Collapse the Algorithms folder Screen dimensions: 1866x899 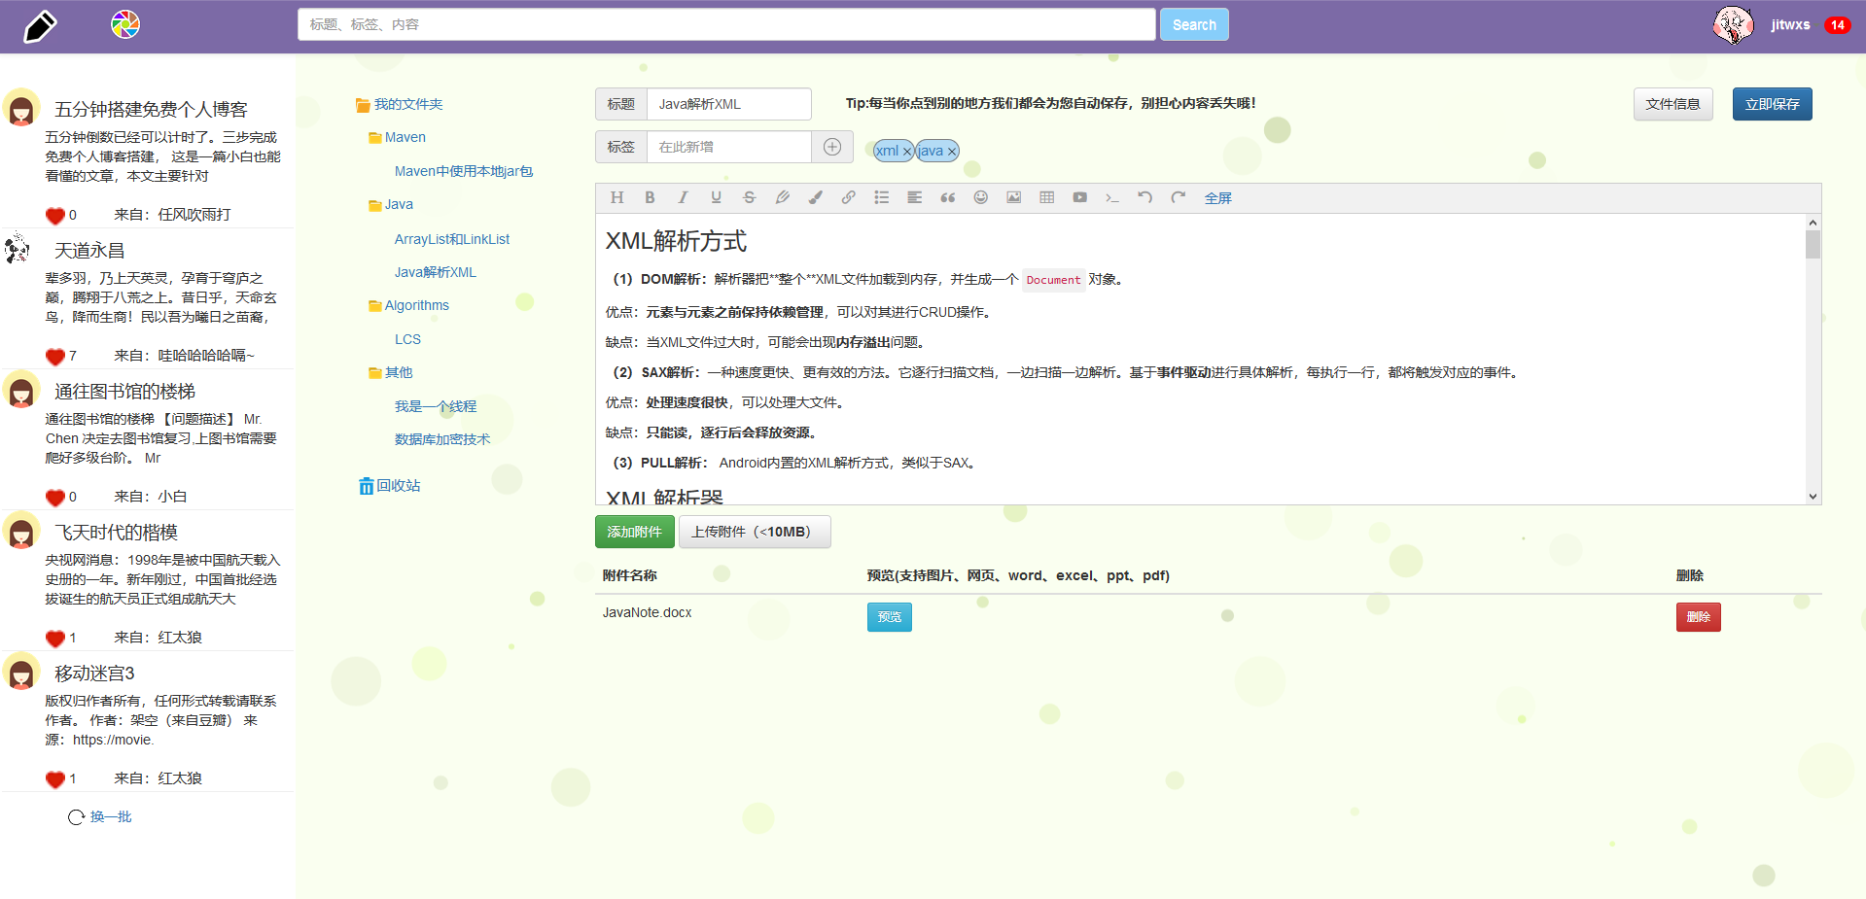coord(416,305)
